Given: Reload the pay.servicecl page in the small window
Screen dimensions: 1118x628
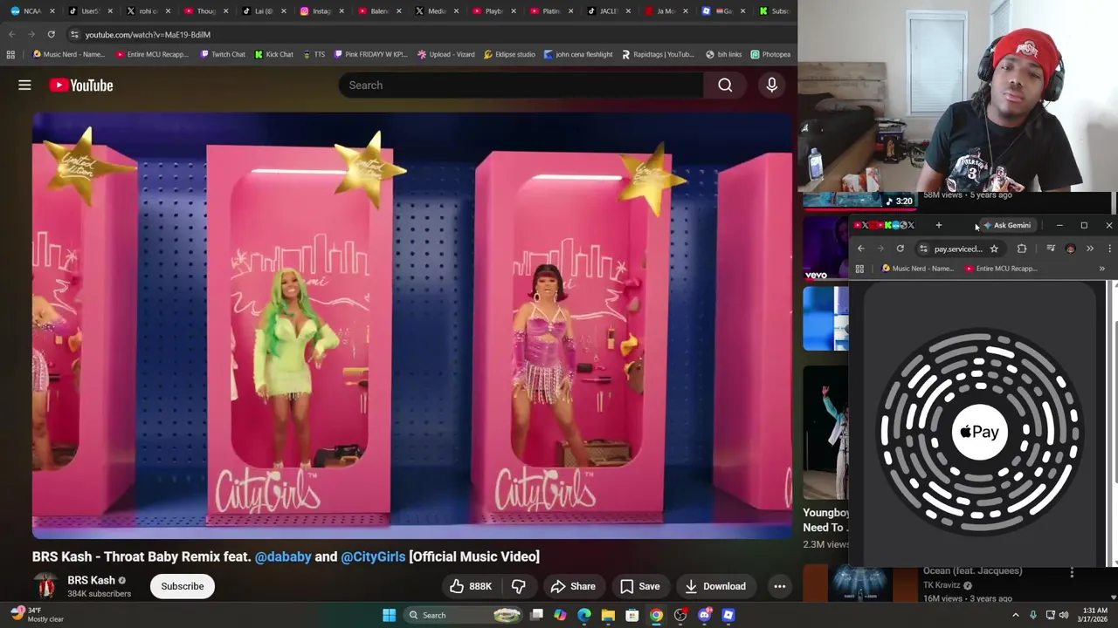Looking at the screenshot, I should point(900,249).
